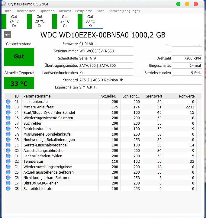Select status orb for 09 Betriebsstunden row
206x218 pixels.
(8, 129)
